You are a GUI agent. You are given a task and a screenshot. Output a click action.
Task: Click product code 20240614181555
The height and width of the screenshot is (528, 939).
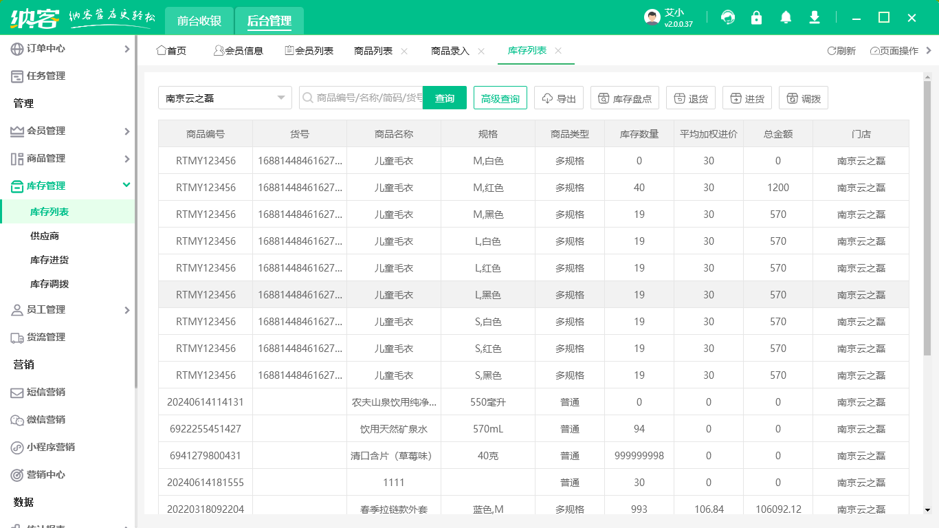(x=206, y=483)
